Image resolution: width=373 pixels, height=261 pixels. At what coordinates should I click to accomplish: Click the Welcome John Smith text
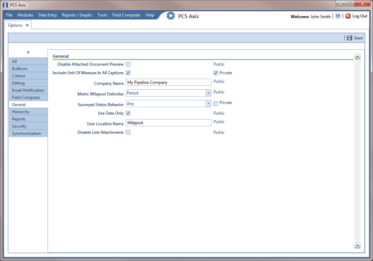click(x=310, y=17)
